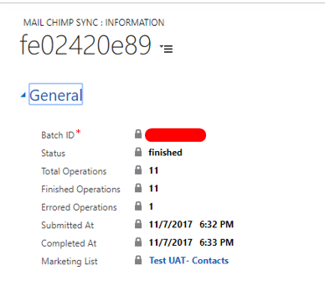Collapse the General section triangle
The width and height of the screenshot is (325, 302).
click(x=23, y=96)
